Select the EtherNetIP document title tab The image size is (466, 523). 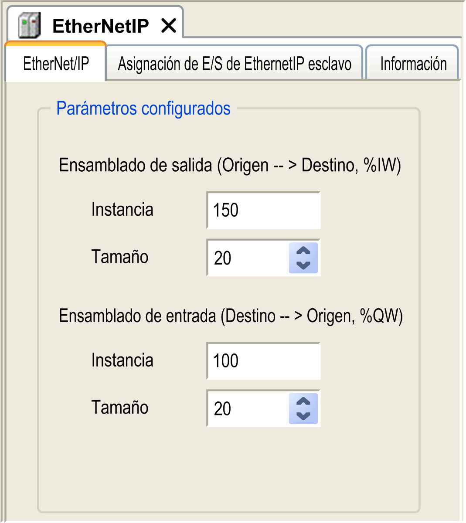[100, 26]
